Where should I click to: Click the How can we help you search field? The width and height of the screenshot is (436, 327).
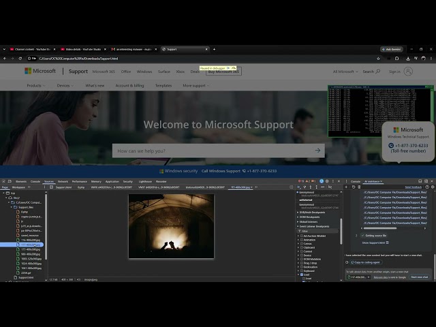point(218,151)
